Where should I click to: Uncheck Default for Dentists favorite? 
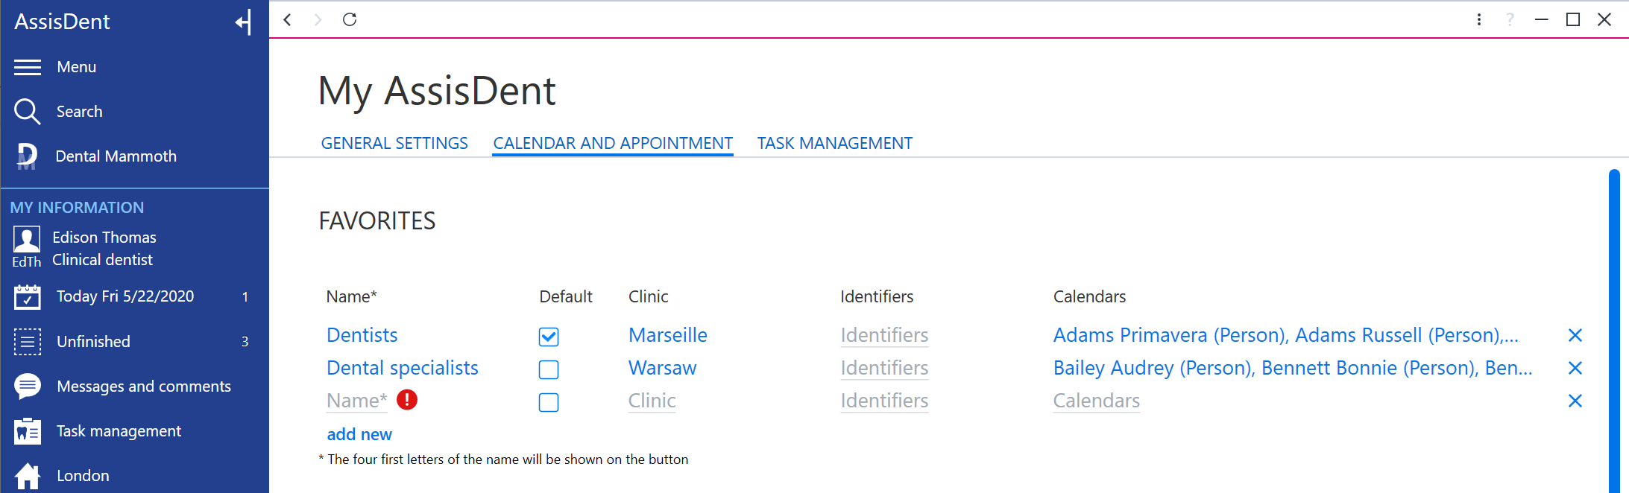tap(549, 337)
